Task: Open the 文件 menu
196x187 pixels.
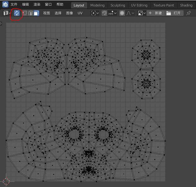Action: coord(14,4)
